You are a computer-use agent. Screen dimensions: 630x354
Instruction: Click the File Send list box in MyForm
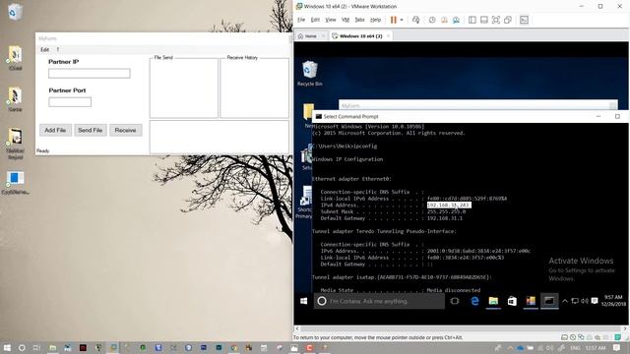click(x=184, y=88)
